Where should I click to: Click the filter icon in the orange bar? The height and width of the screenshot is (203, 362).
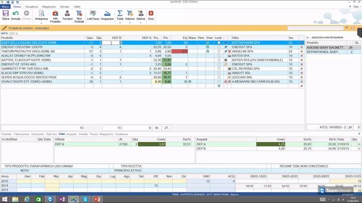[347, 28]
